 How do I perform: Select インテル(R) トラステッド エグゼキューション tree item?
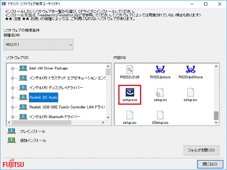click(x=67, y=78)
